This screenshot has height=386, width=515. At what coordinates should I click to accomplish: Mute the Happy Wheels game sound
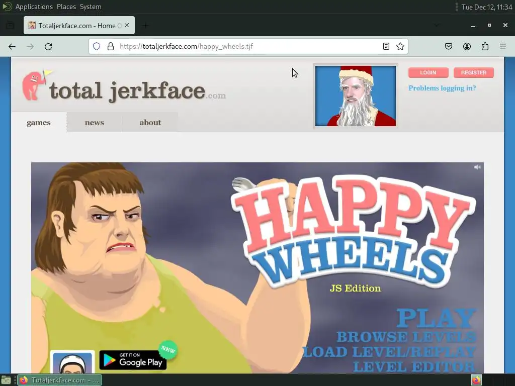pos(478,167)
